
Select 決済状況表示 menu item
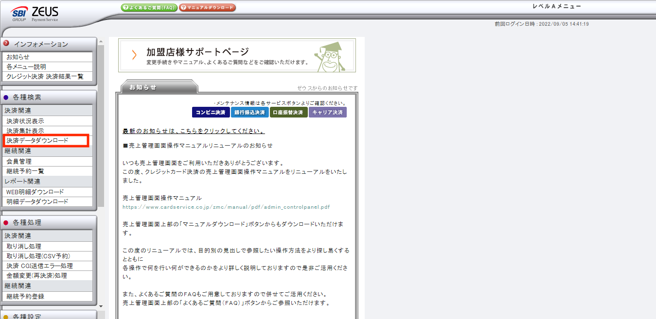[47, 121]
